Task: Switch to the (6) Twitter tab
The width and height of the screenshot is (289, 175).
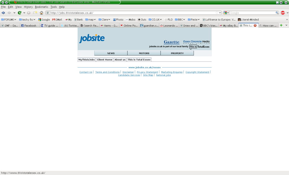Action: 70,25
